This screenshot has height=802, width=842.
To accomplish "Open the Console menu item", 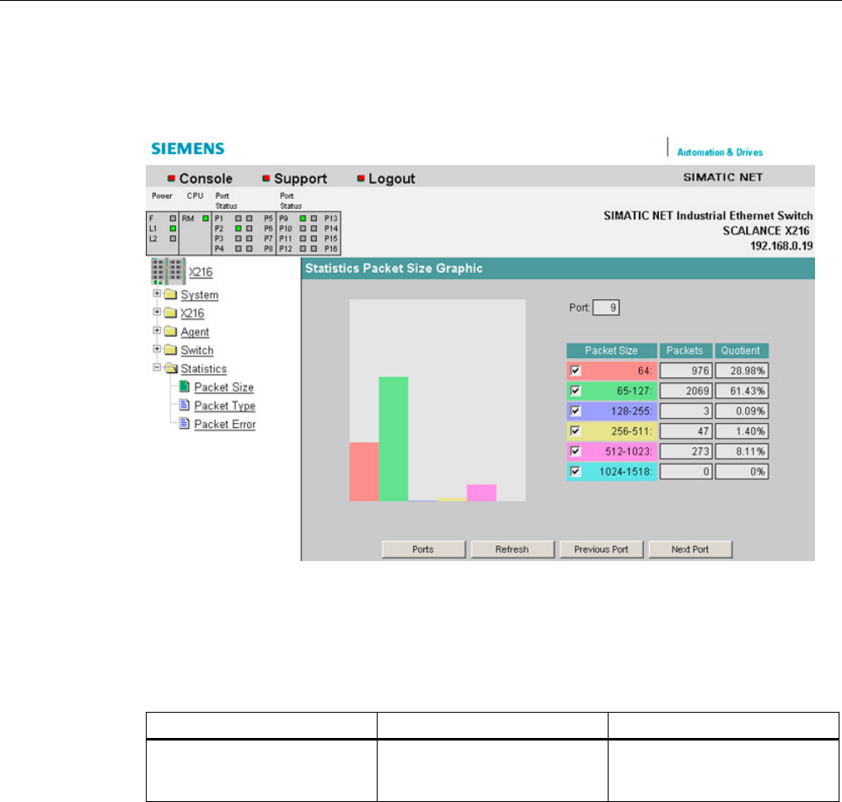I will (x=206, y=179).
